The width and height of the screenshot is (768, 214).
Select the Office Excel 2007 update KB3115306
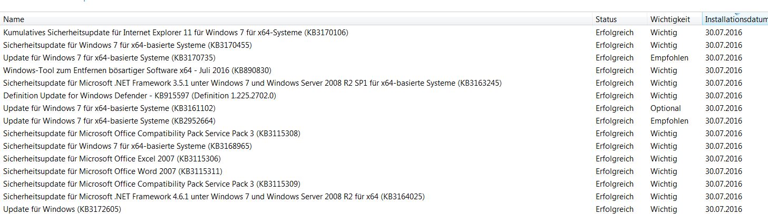(x=112, y=159)
